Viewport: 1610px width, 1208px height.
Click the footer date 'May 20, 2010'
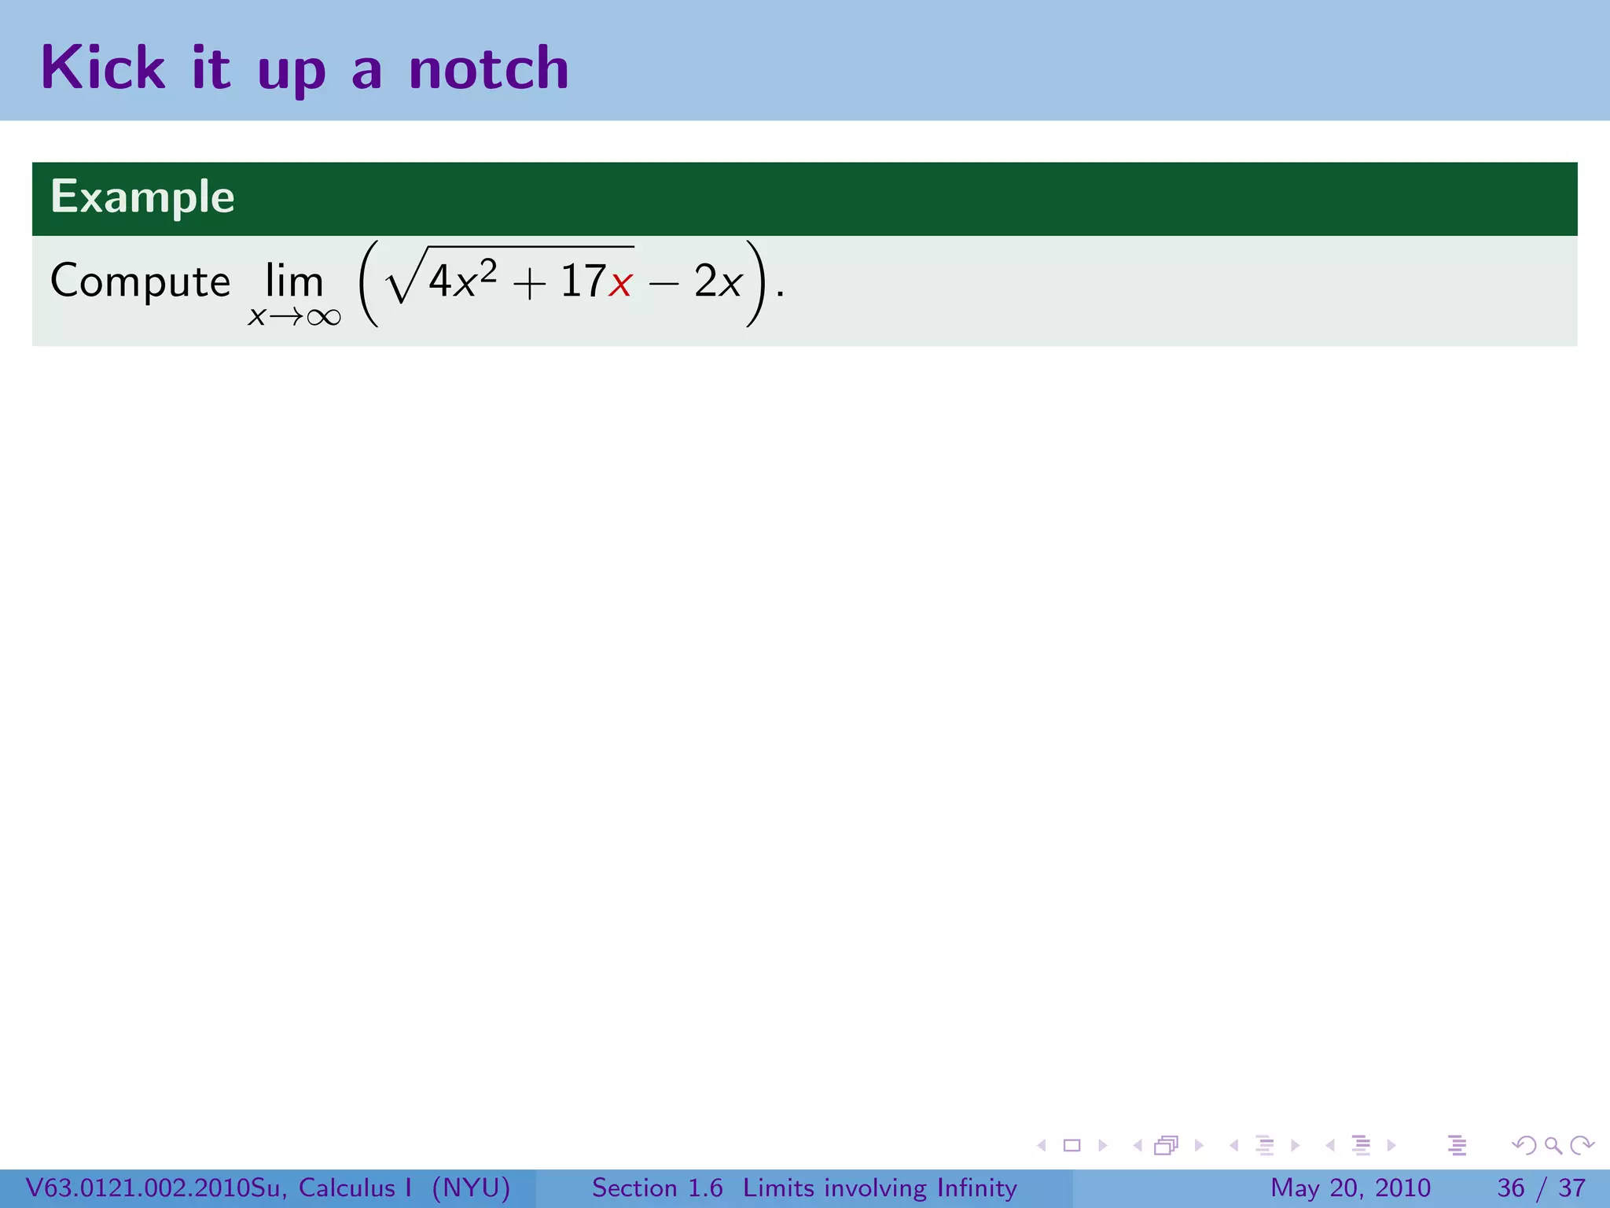(x=1351, y=1188)
